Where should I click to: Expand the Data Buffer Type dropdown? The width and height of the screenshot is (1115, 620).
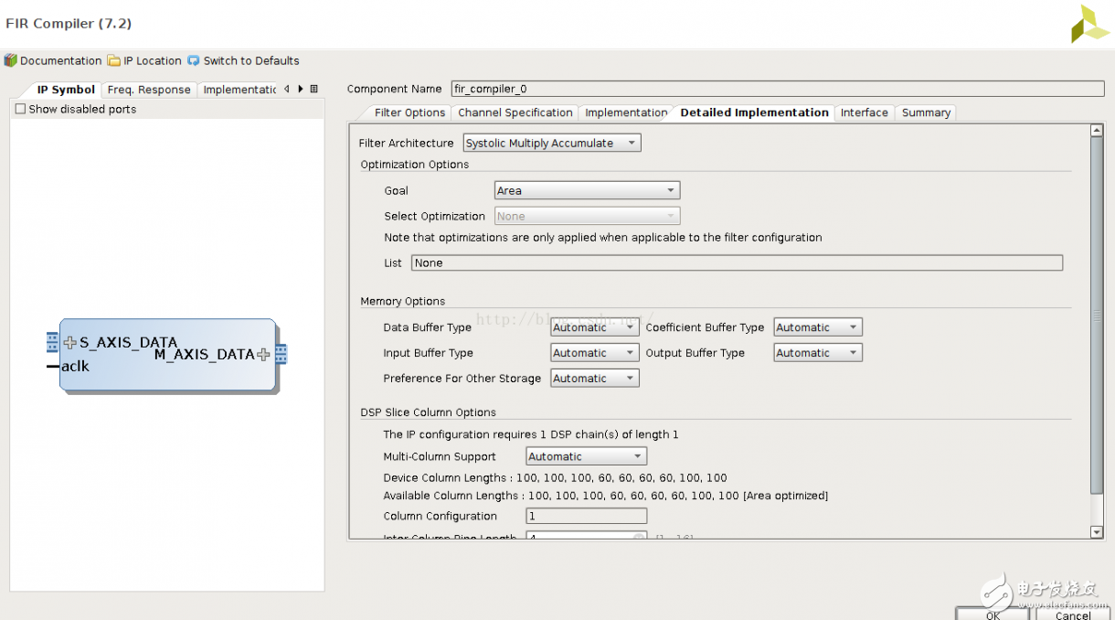tap(594, 327)
